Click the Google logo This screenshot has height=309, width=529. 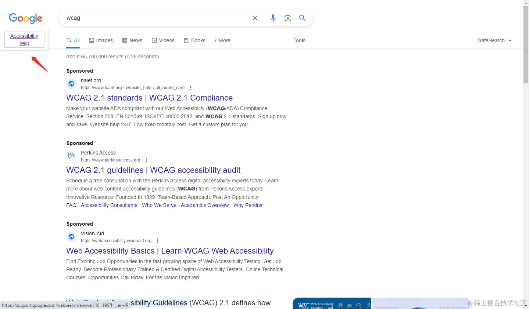coord(26,18)
